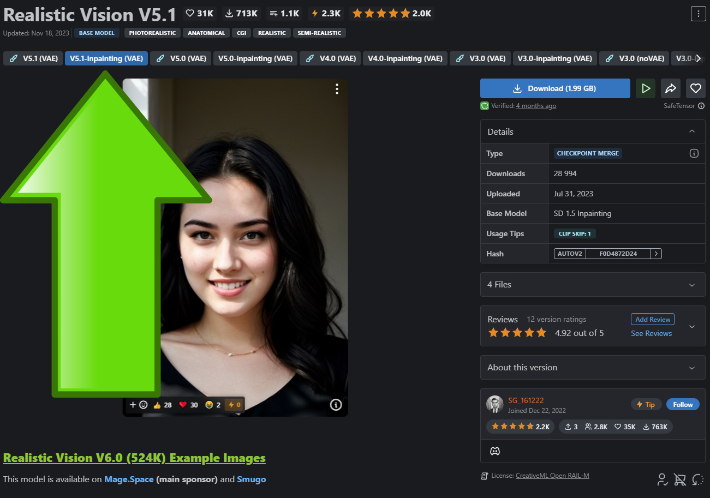Viewport: 710px width, 498px height.
Task: Expand the hash type arrow
Action: (x=657, y=254)
